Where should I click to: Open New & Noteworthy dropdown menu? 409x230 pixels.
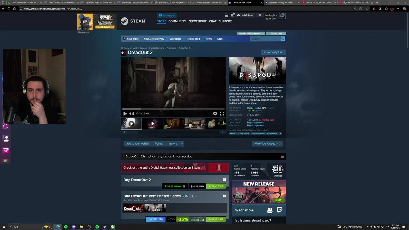coord(154,39)
